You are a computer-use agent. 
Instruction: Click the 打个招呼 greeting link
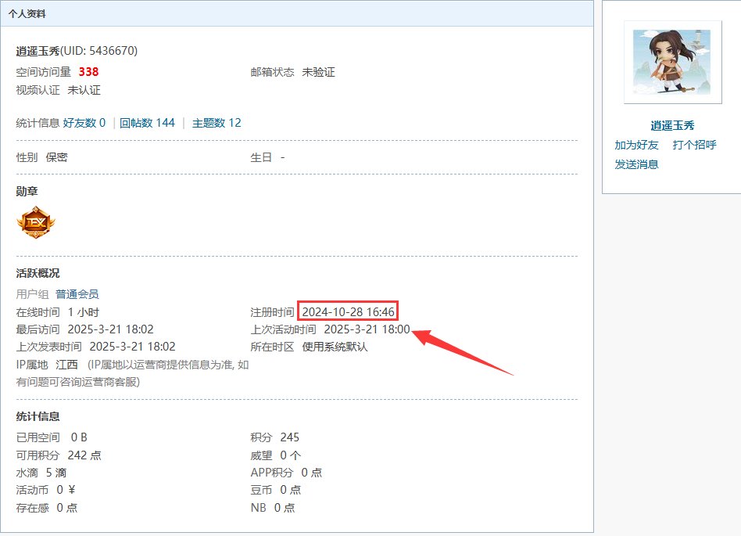tap(694, 145)
